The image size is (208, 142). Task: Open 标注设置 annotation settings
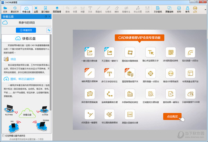tap(138, 10)
